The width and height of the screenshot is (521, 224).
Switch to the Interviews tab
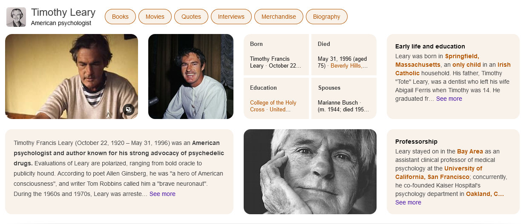point(231,17)
